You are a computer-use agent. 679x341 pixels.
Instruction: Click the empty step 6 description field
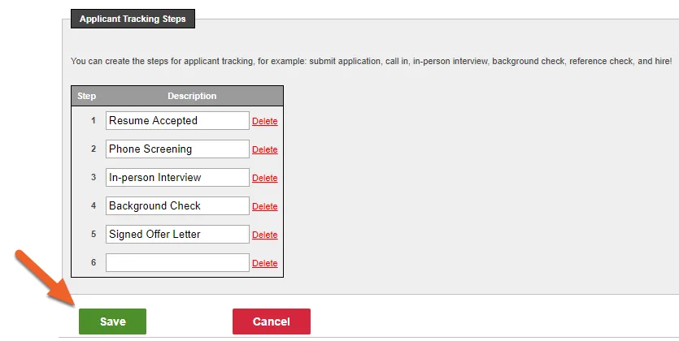coord(177,263)
